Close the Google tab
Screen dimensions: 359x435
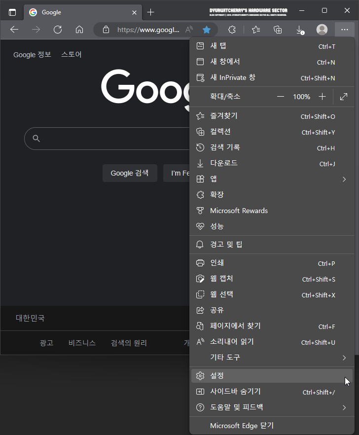(134, 12)
